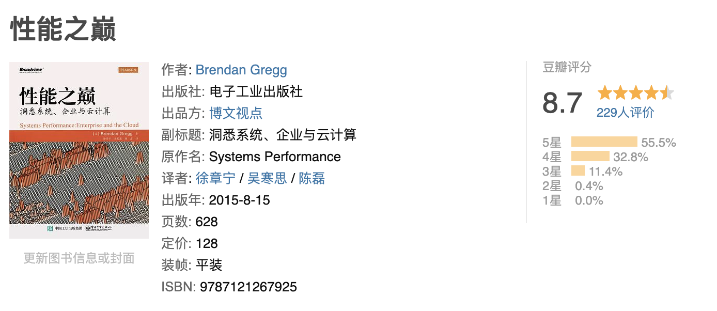Open author Brendan Gregg's page
Screen dimensions: 717x311
pos(241,70)
